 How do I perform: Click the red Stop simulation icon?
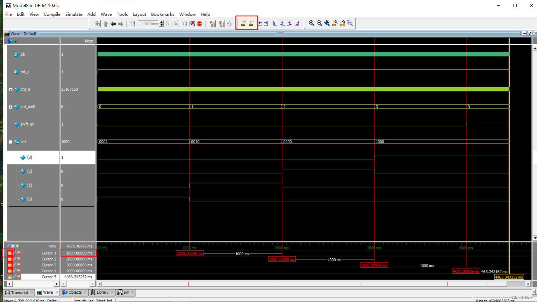(x=199, y=24)
